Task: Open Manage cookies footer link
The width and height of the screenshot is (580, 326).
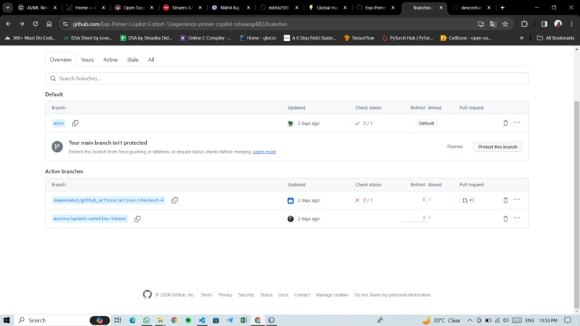Action: click(332, 295)
